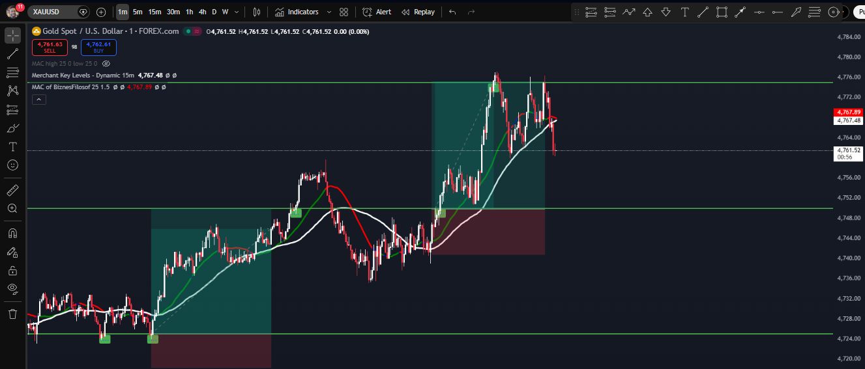Select the rectangle shape in favorites toolbar
This screenshot has height=369, width=865.
coord(722,12)
